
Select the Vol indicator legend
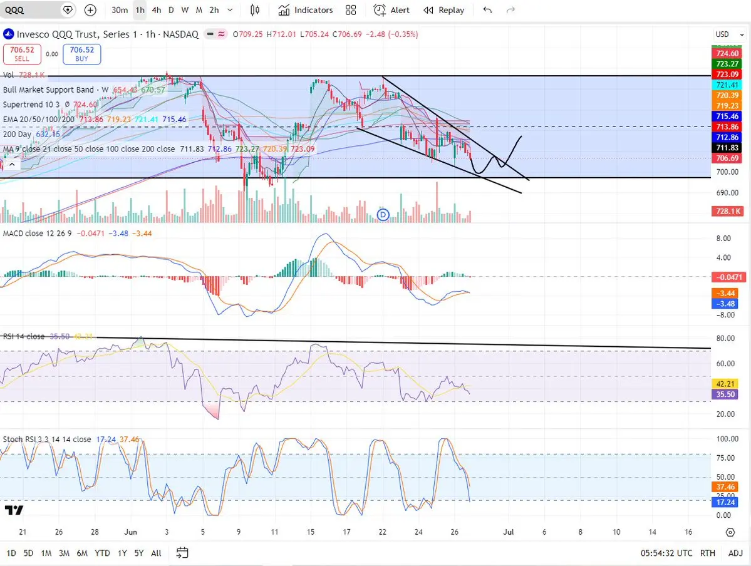click(x=23, y=75)
